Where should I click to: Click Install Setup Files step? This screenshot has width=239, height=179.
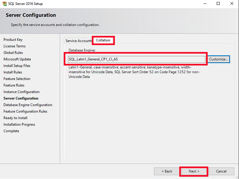click(x=17, y=66)
